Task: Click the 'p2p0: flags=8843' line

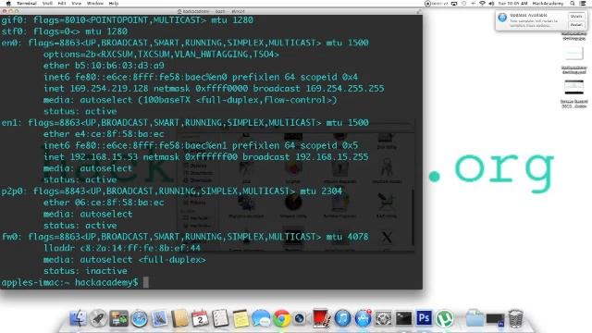Action: point(172,191)
